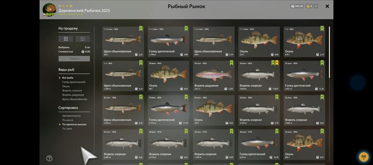The height and width of the screenshot is (165, 373).
Task: Click the silver coins balance 541,10
Action: coord(297,6)
